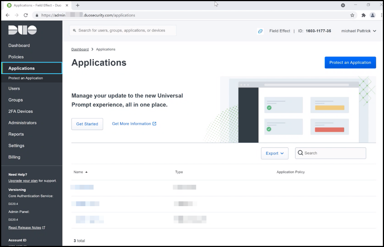Image resolution: width=384 pixels, height=247 pixels.
Task: Click the Name column header
Action: pyautogui.click(x=78, y=172)
